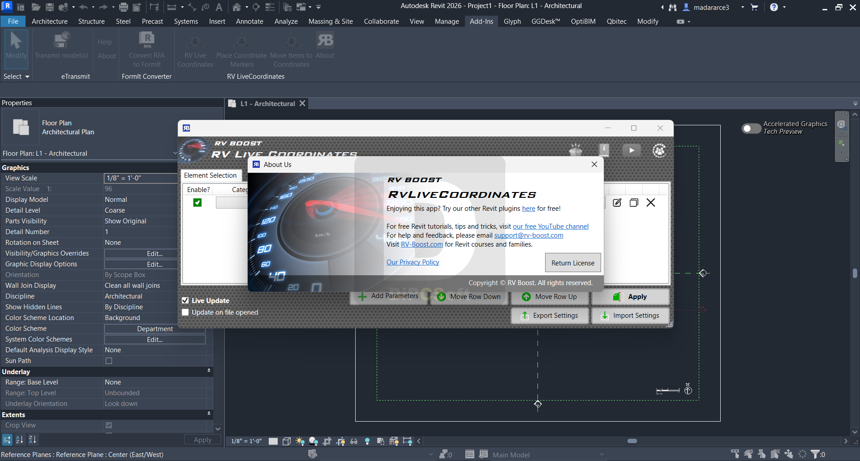
Task: Open the free YouTube channel link
Action: [x=550, y=226]
